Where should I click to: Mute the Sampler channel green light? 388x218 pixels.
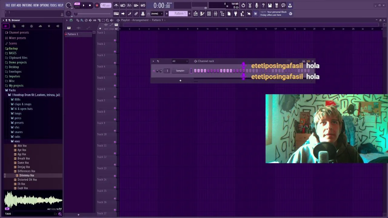[x=154, y=71]
